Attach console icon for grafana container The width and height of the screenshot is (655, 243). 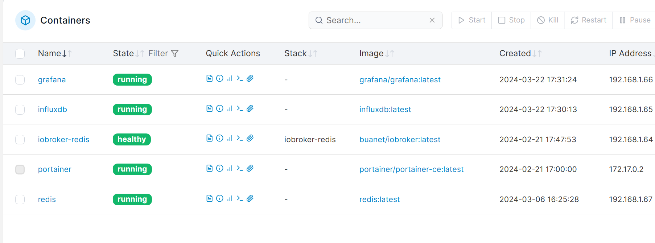(250, 78)
